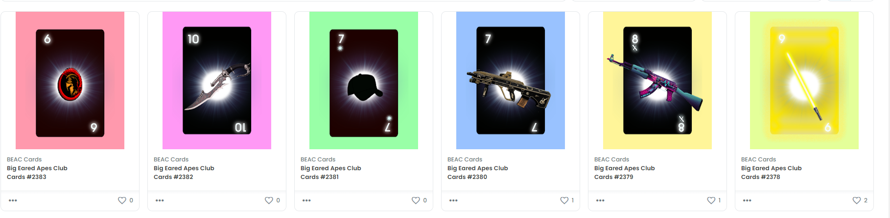The image size is (890, 218).
Task: Open the options menu for Cards #2378
Action: (747, 200)
